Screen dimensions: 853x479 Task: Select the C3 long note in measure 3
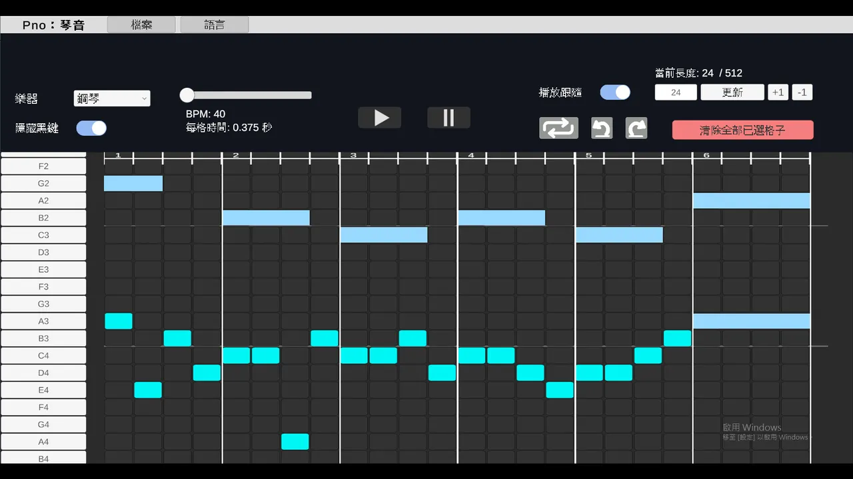click(x=384, y=235)
